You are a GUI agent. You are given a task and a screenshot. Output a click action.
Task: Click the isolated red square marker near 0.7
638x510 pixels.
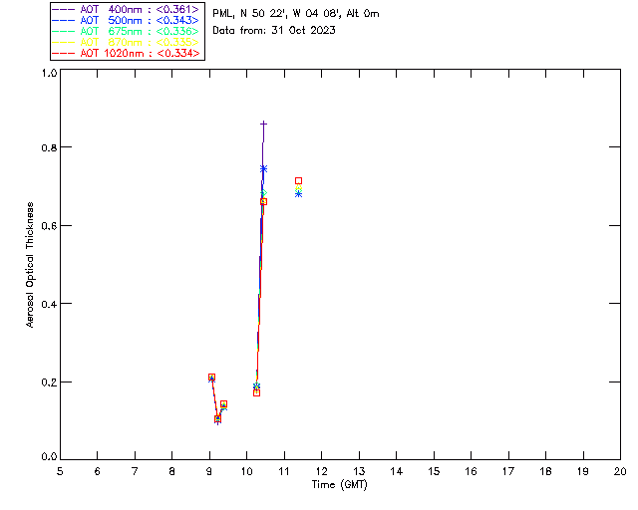click(298, 181)
